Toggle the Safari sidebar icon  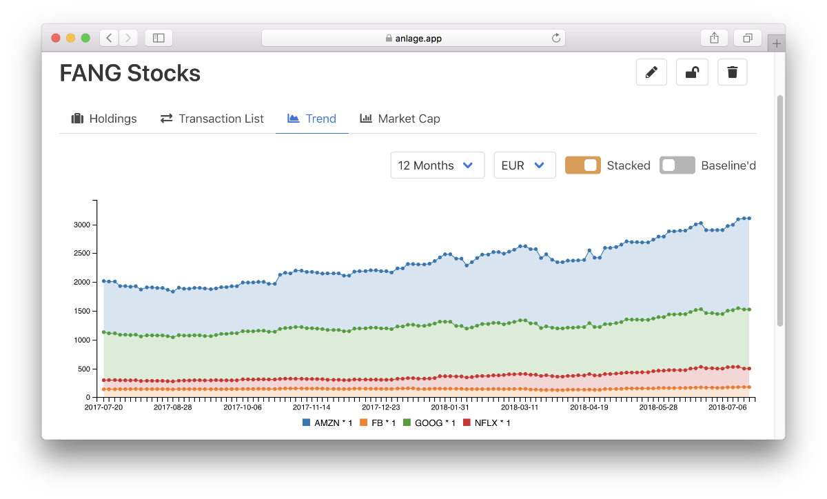point(159,38)
